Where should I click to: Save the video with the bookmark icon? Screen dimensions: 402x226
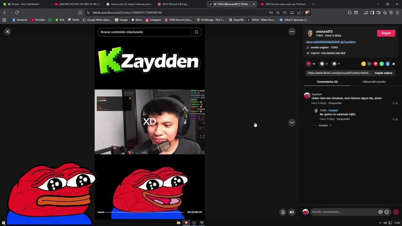pyautogui.click(x=334, y=64)
